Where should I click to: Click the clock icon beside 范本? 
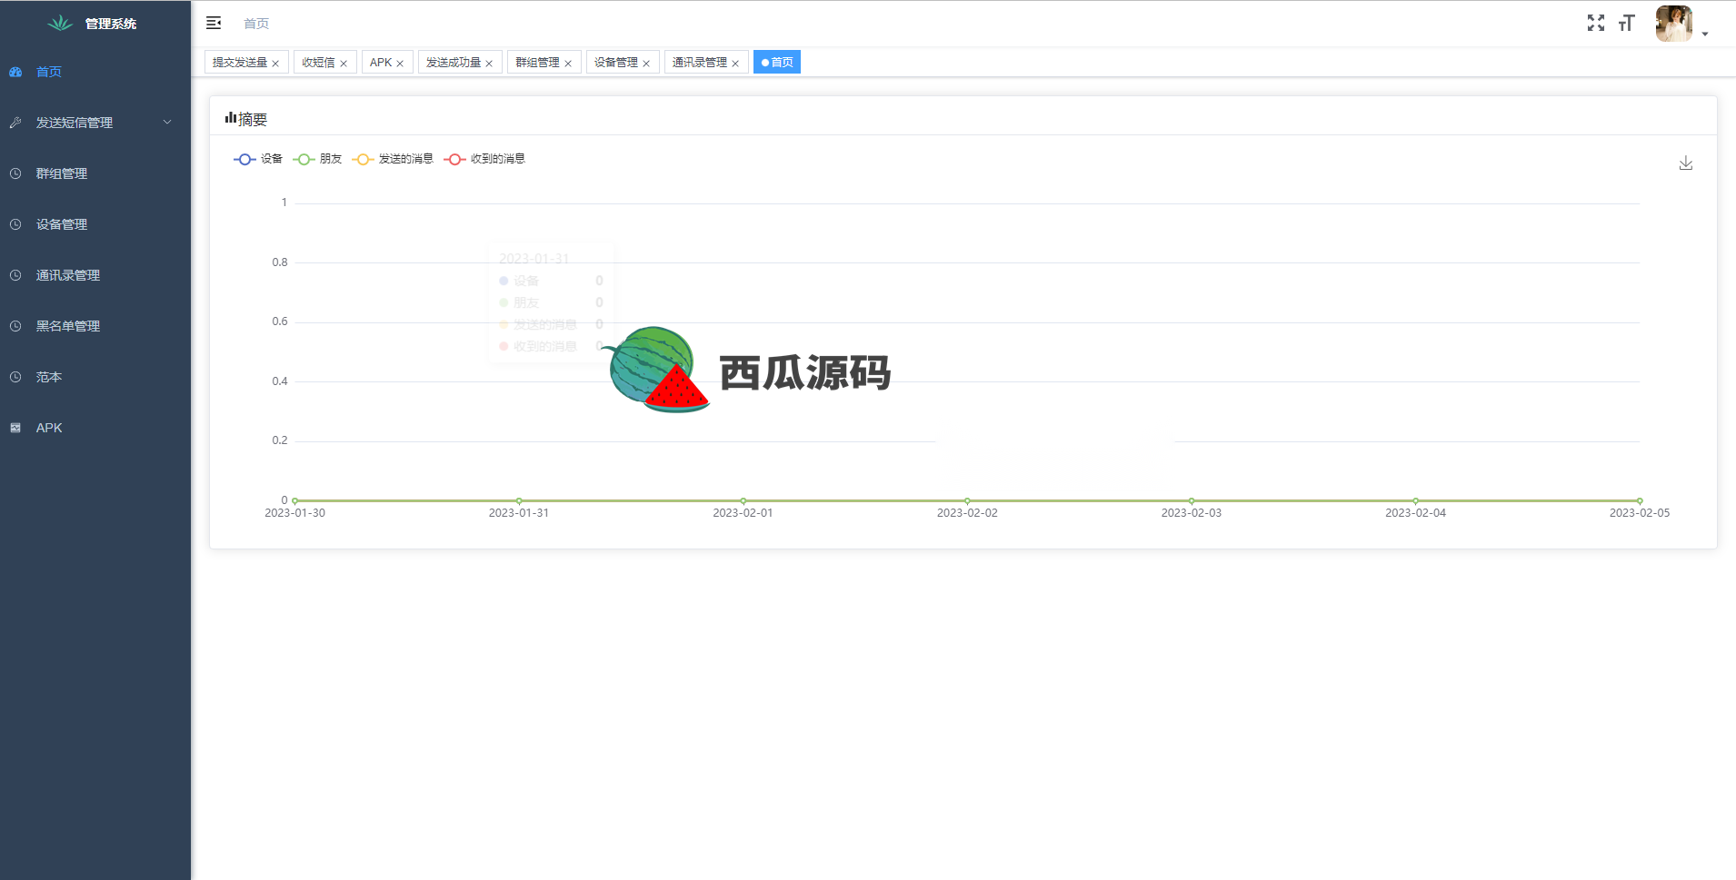[x=15, y=377]
